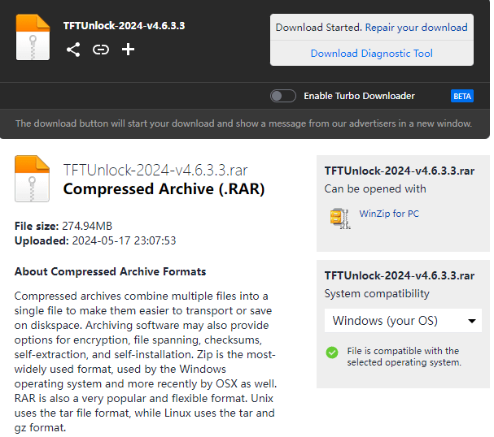Click the blue BETA badge
This screenshot has width=494, height=437.
pyautogui.click(x=461, y=96)
